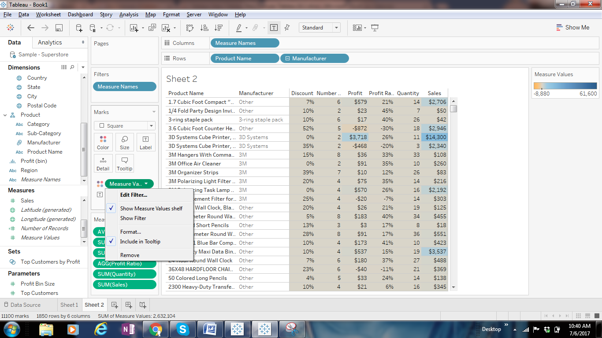Clear the sheet using toolbar icon
Image resolution: width=602 pixels, height=338 pixels.
tap(166, 28)
